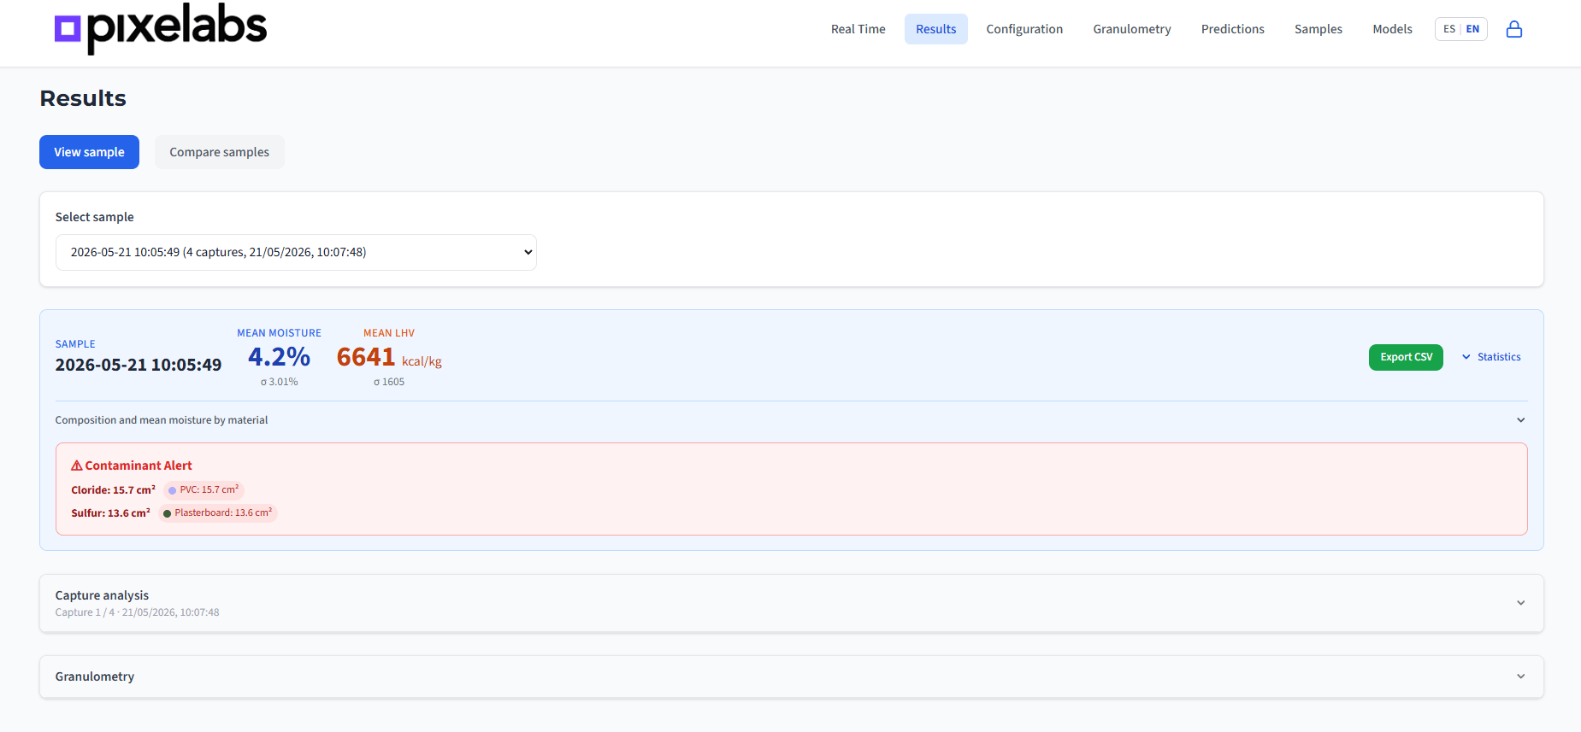Click the pixelabs logo

click(161, 29)
